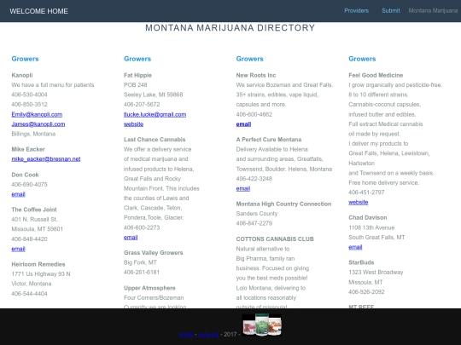Click New Roots Inc phone 406-600-4662
Screen dimensions: 461x345
coord(254,114)
